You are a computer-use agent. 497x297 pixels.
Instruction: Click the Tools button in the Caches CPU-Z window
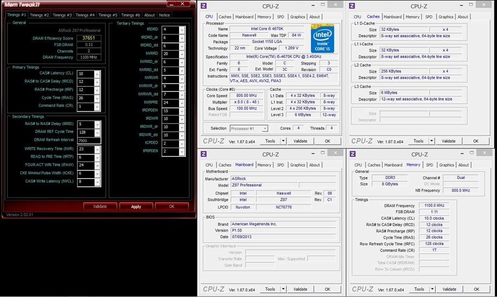point(418,141)
